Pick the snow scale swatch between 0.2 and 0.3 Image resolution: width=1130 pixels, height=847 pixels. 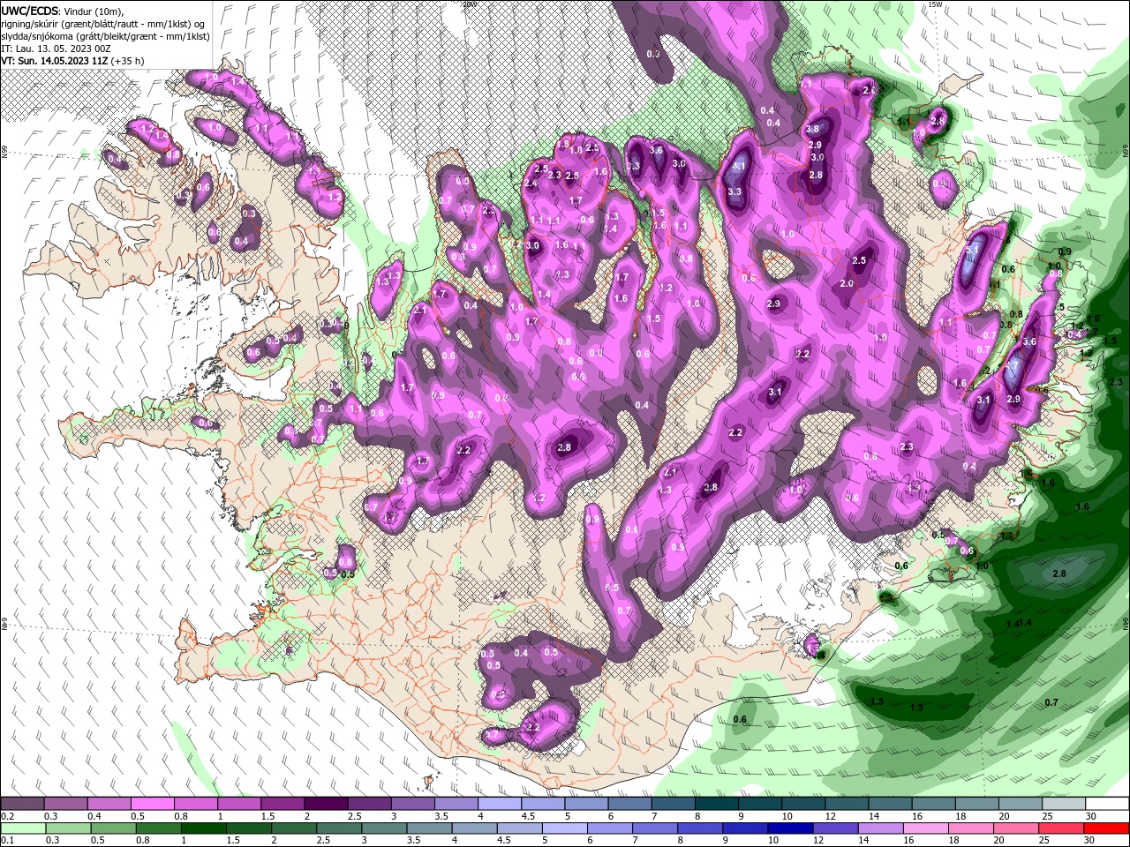pos(22,804)
